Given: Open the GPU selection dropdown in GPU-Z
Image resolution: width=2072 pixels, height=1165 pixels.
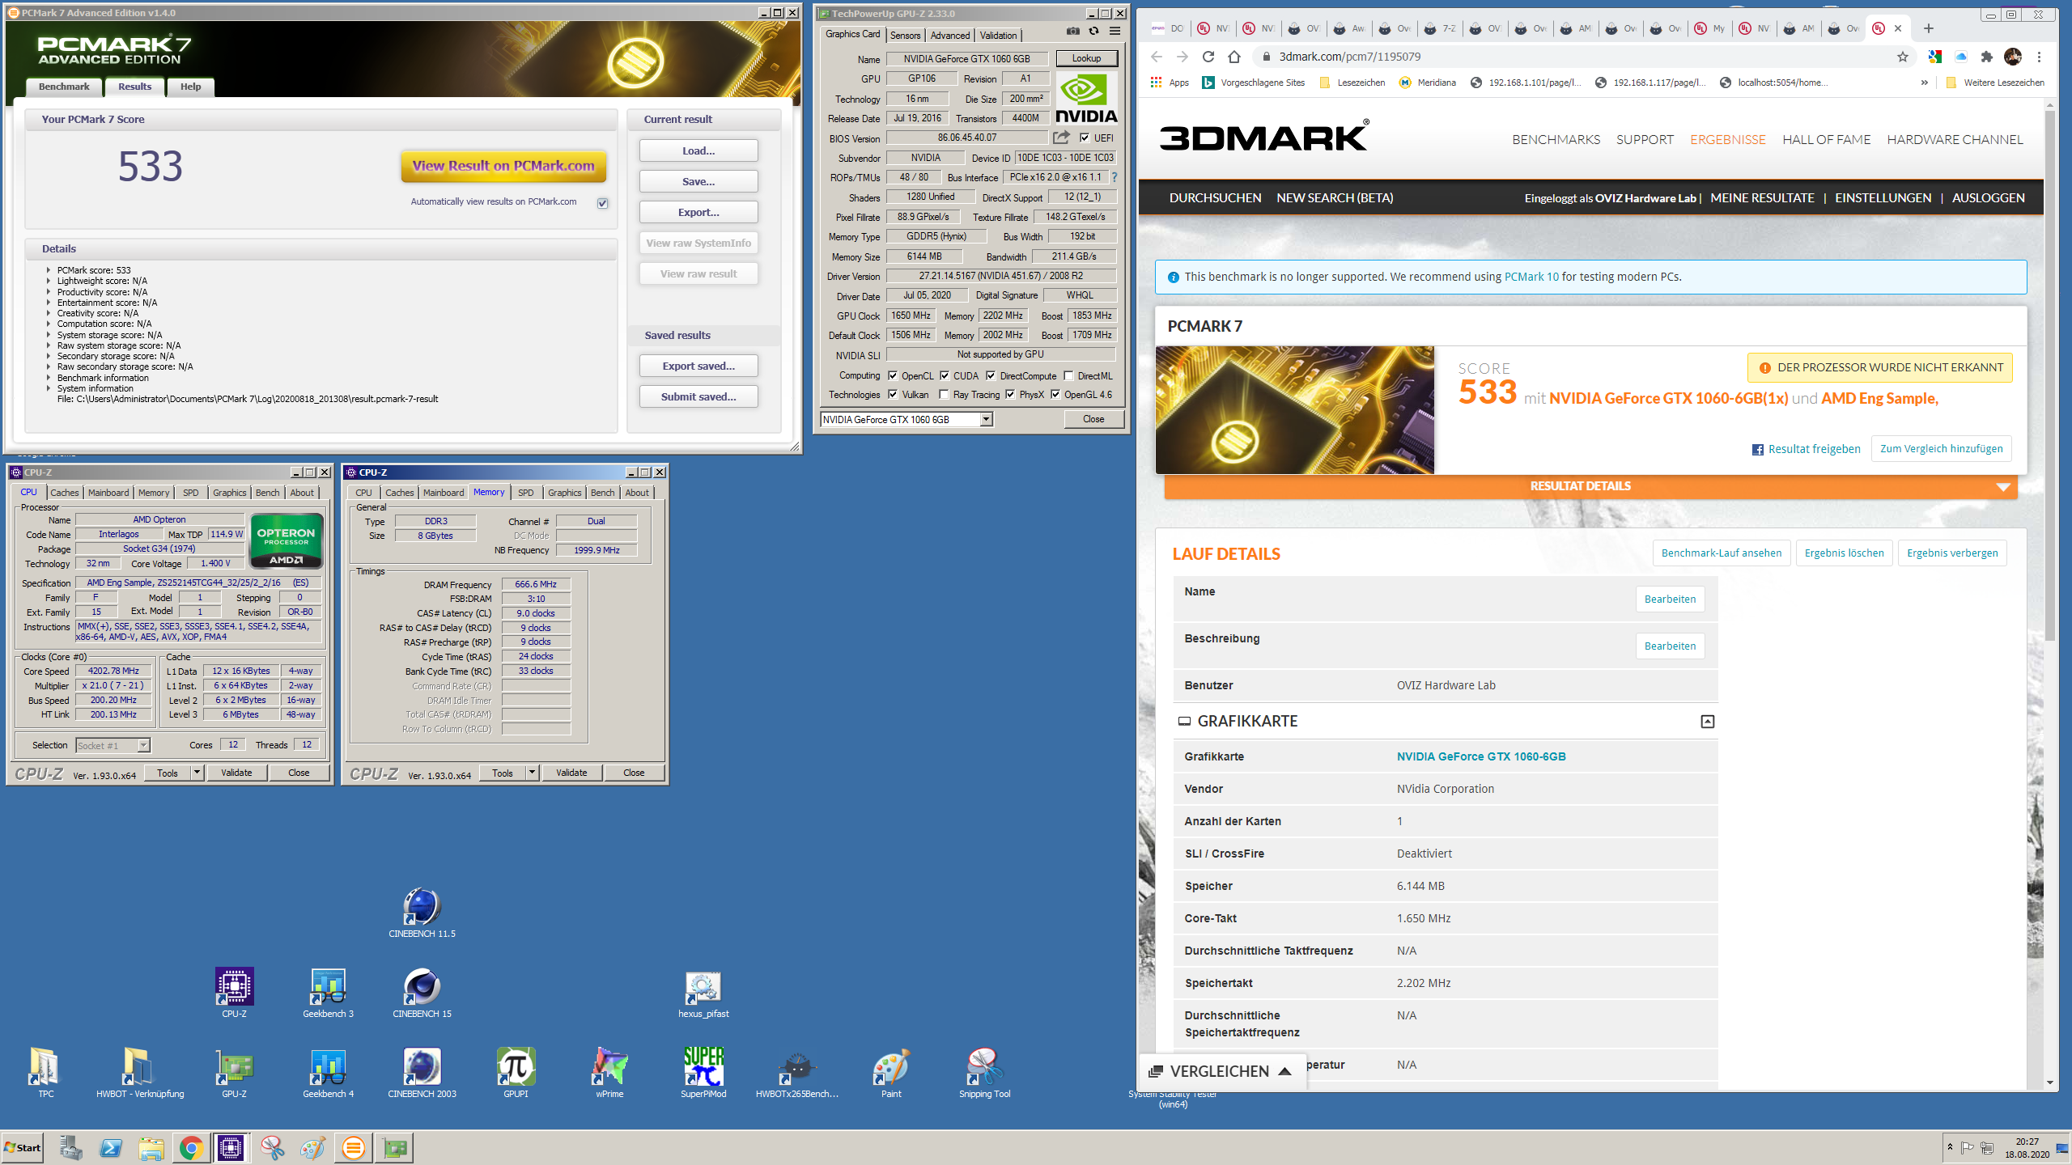Looking at the screenshot, I should point(986,419).
